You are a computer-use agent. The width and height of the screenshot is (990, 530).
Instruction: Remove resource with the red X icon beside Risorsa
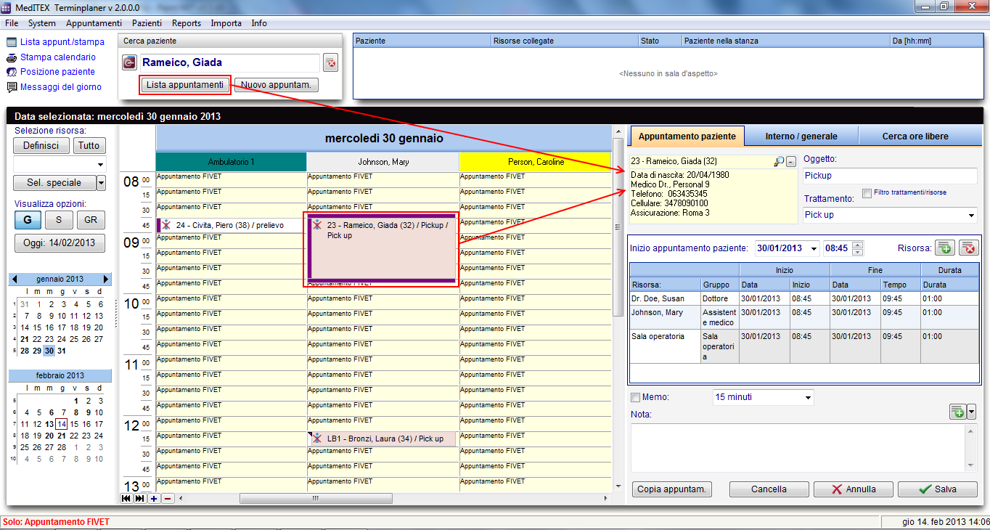pyautogui.click(x=969, y=248)
